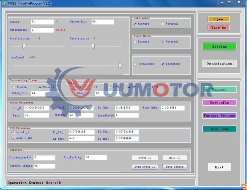Disable the Contracting Brake
The image size is (247, 190).
tap(40, 87)
